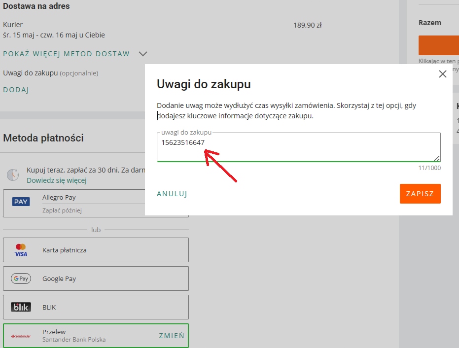Choose BLIK payment method
This screenshot has width=459, height=348.
pyautogui.click(x=96, y=307)
